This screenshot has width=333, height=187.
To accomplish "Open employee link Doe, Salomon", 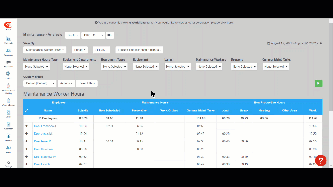I will coord(43,149).
